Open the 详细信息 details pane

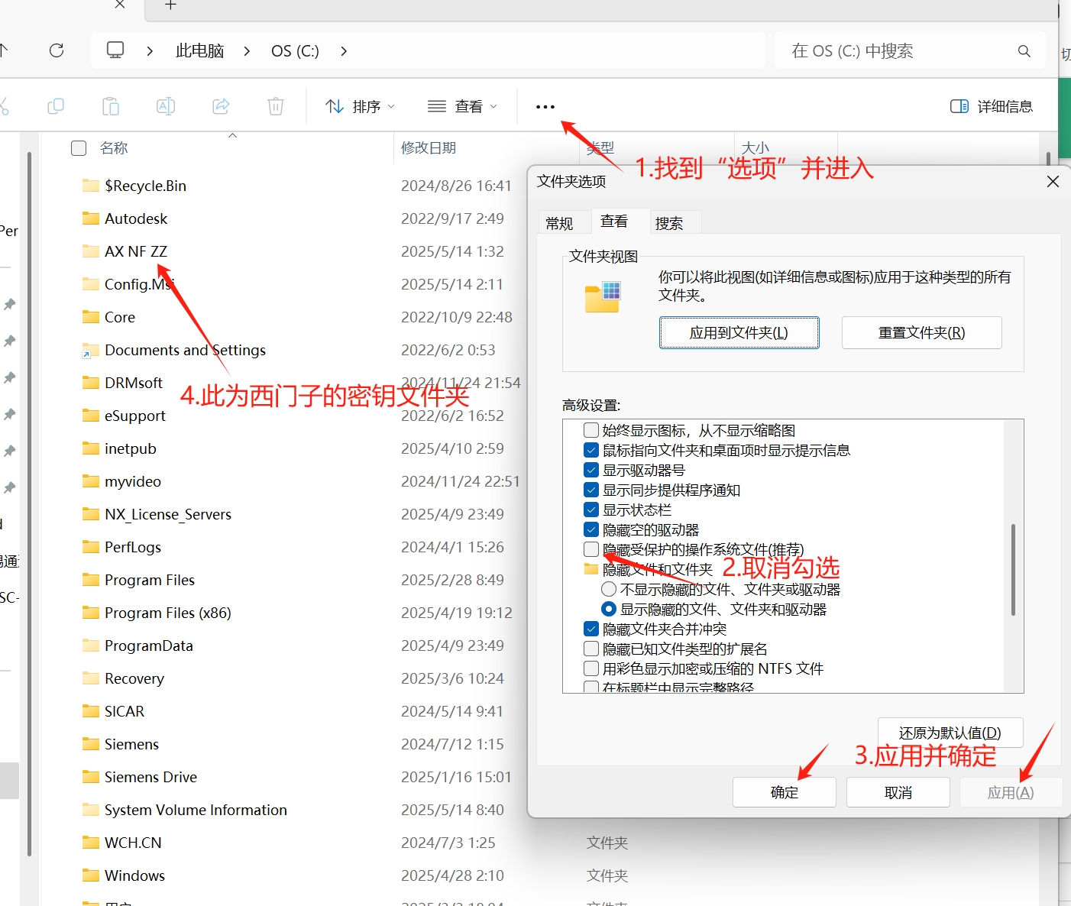(x=990, y=106)
